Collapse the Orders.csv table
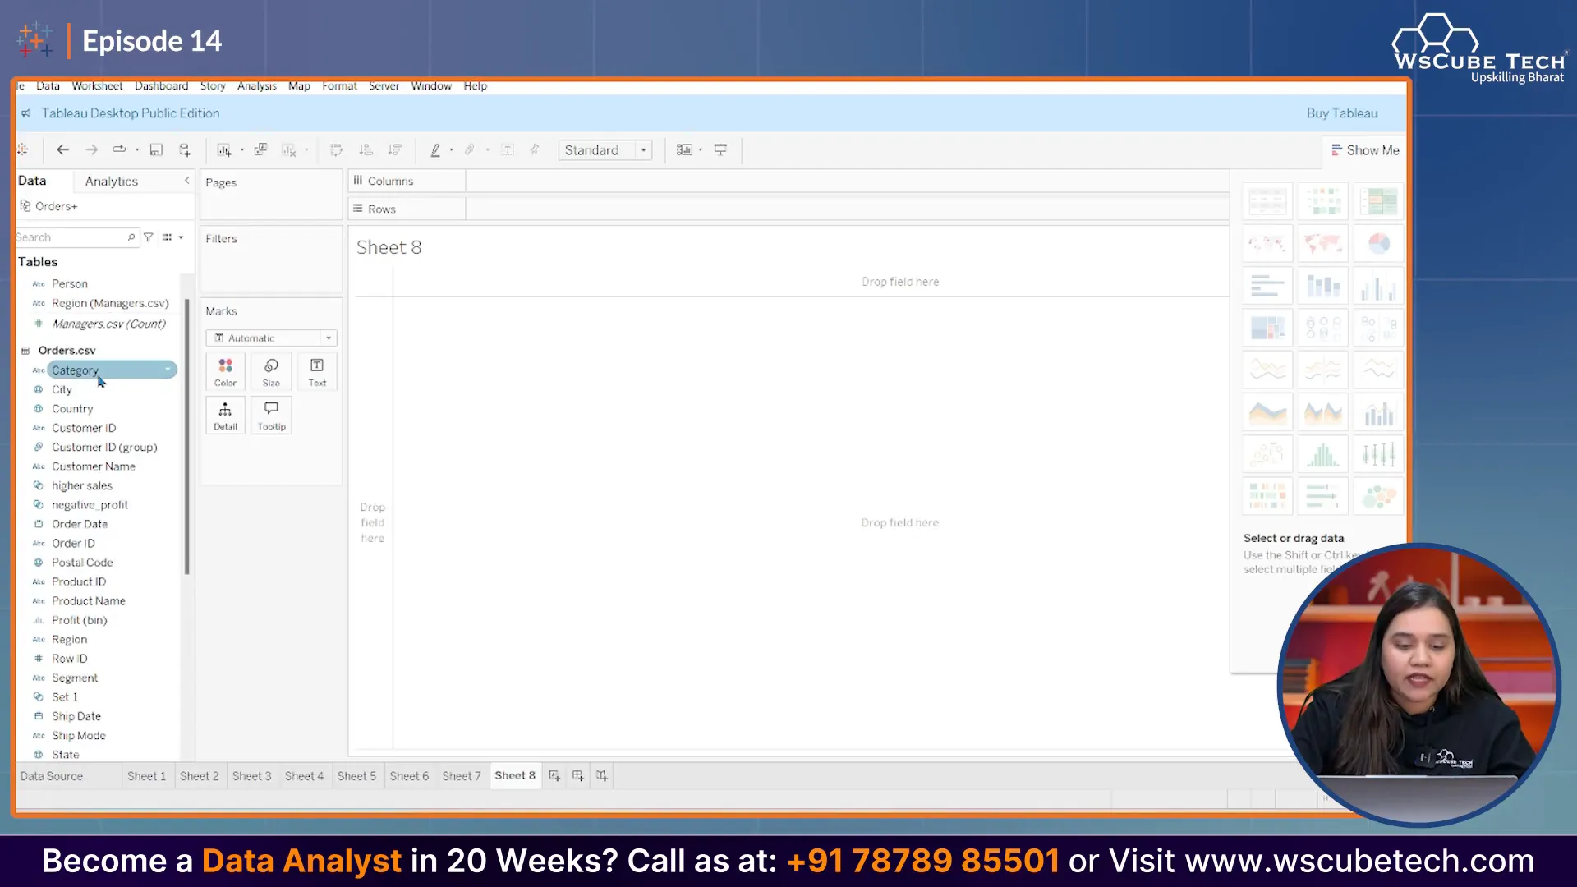This screenshot has height=887, width=1577. [x=25, y=351]
